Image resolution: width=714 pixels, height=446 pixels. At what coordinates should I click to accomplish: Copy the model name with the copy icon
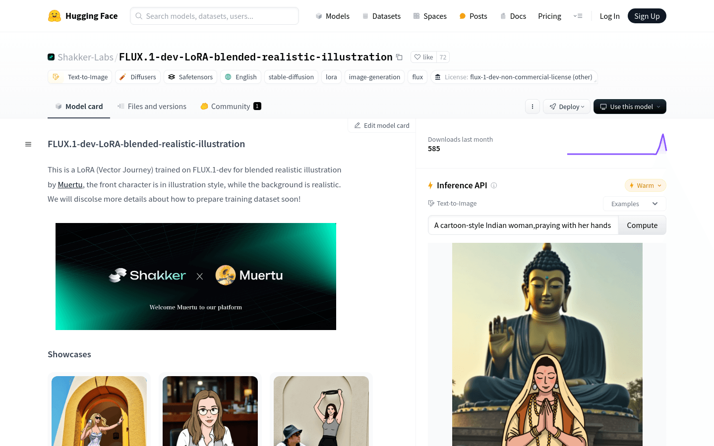tap(399, 57)
